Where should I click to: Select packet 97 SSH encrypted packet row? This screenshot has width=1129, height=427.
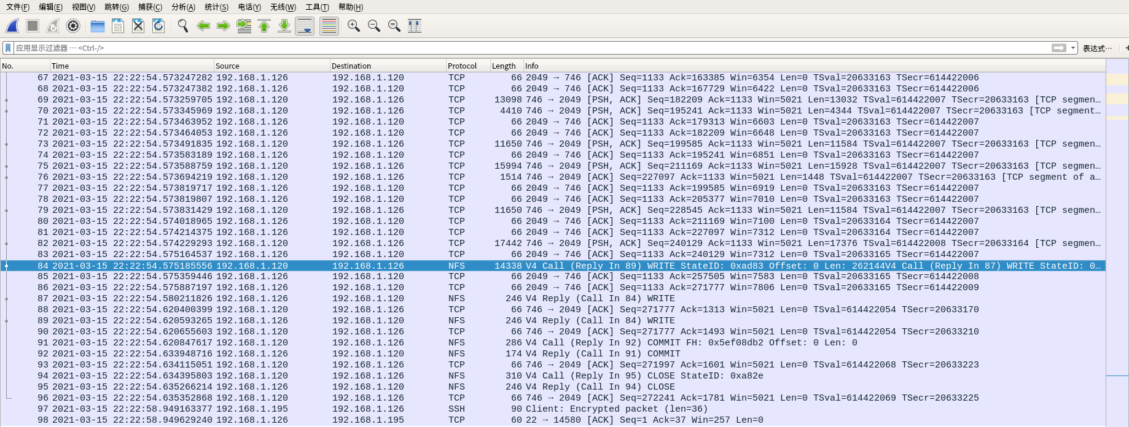point(553,409)
